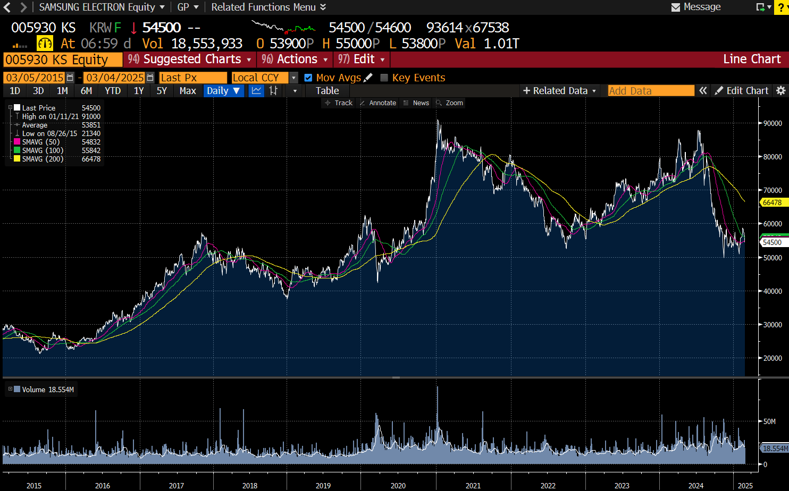The height and width of the screenshot is (491, 789).
Task: Click the Edit Chart button
Action: (x=742, y=91)
